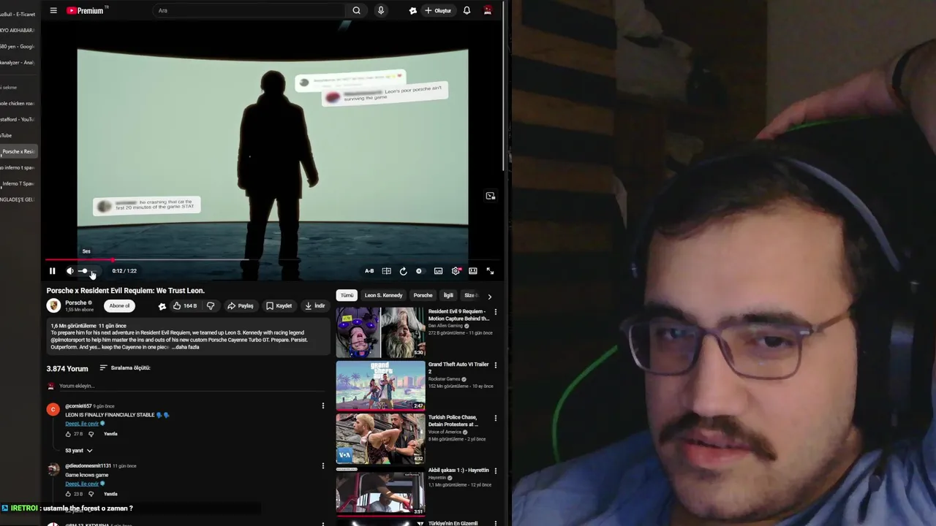The height and width of the screenshot is (526, 936).
Task: Click Akbil şakası 1 :) - Hayrettin title
Action: [x=458, y=470]
